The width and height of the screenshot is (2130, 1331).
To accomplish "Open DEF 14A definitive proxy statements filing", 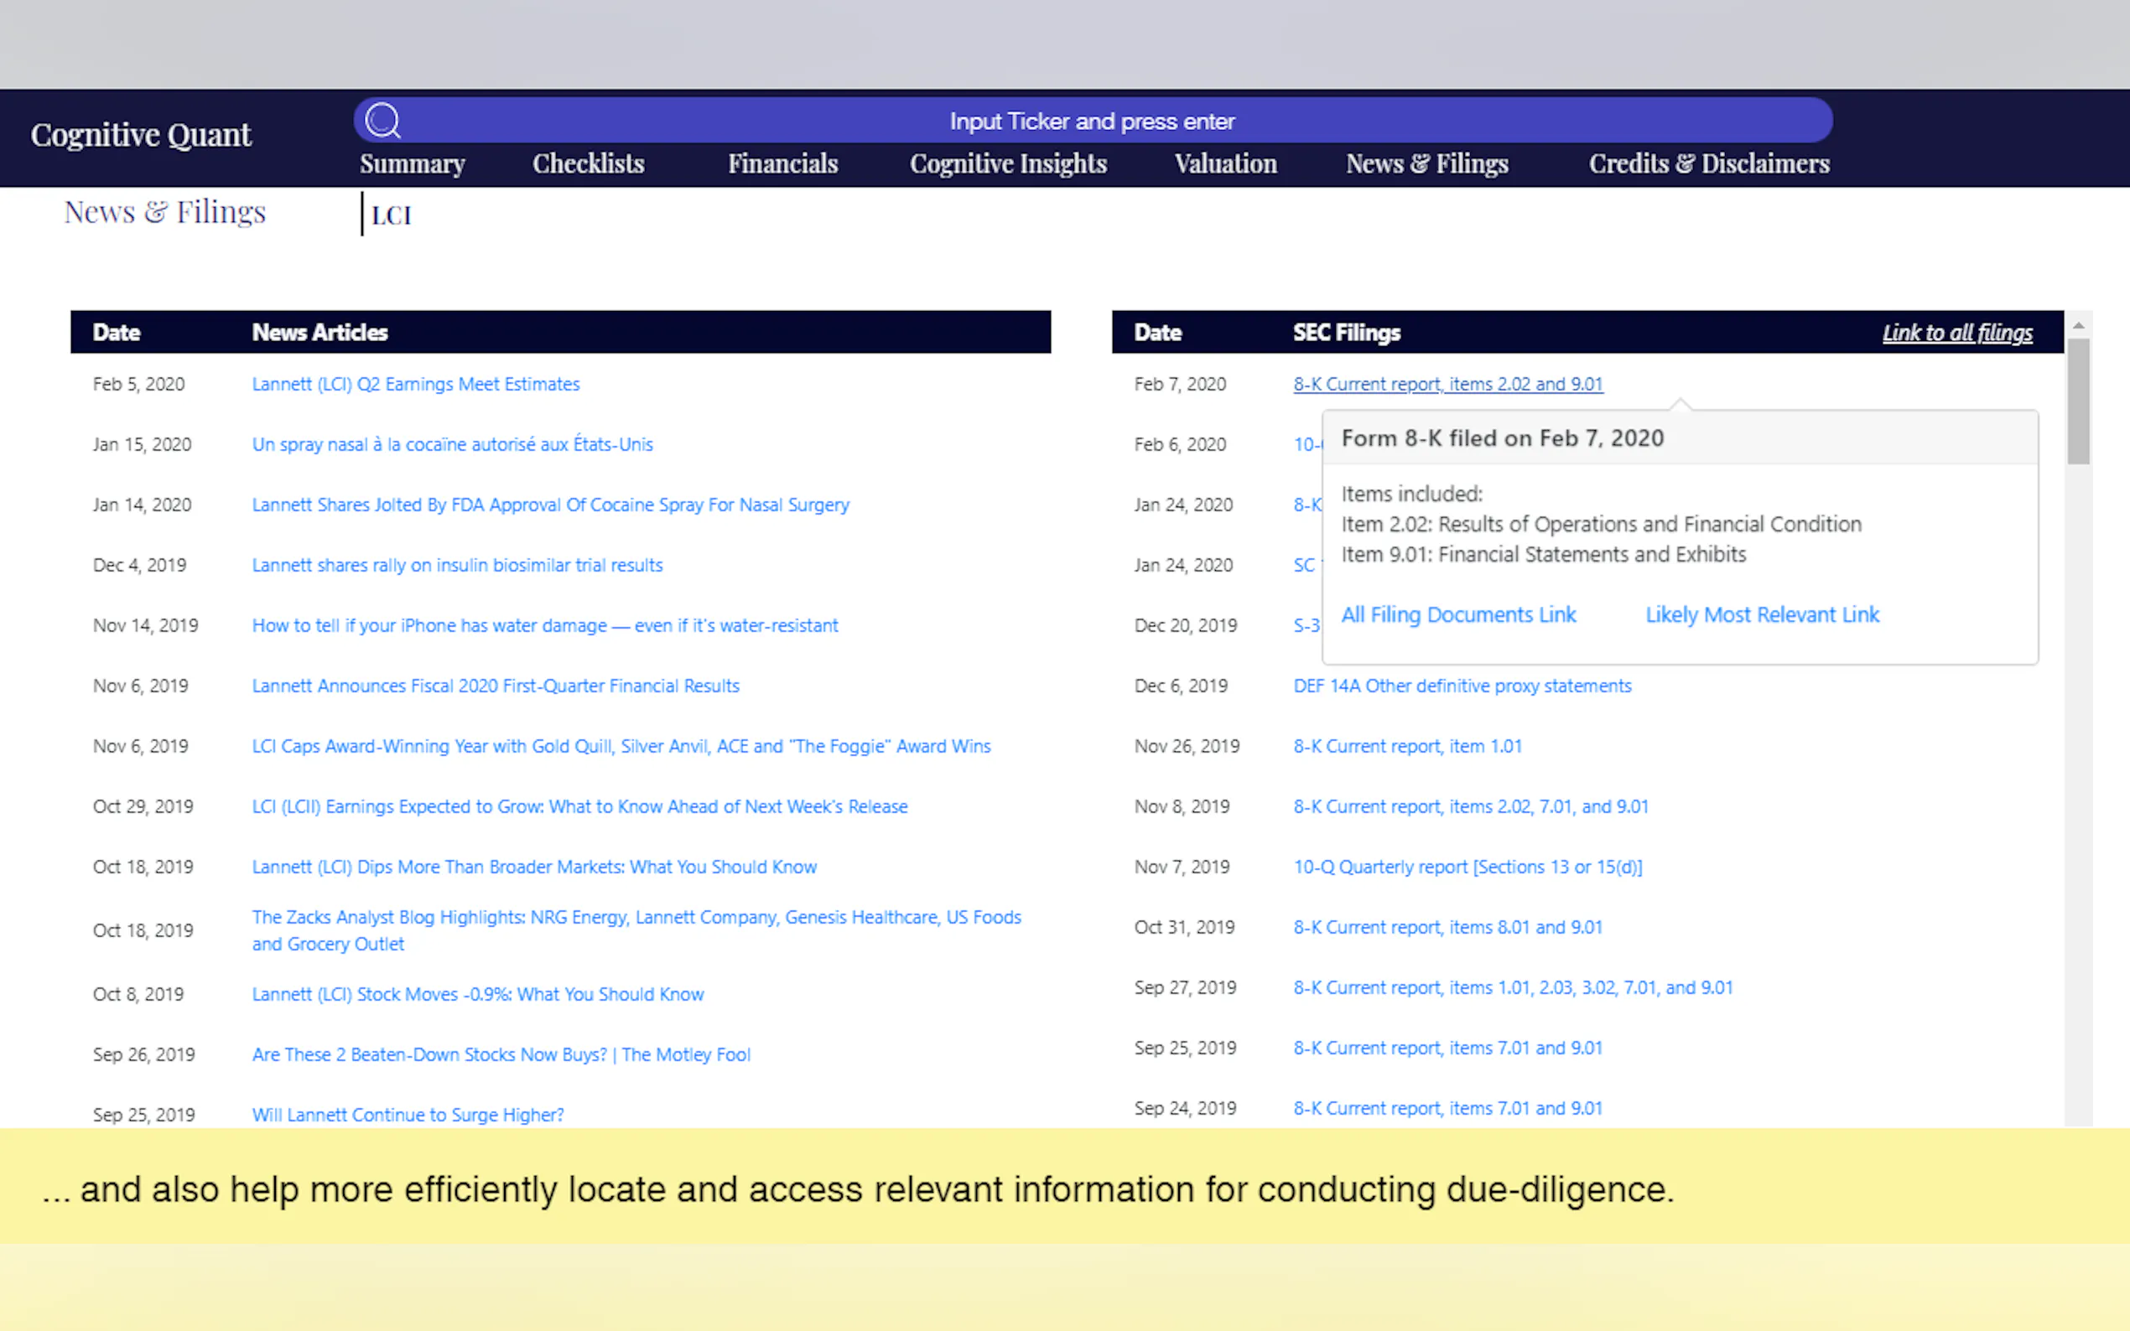I will pos(1462,686).
